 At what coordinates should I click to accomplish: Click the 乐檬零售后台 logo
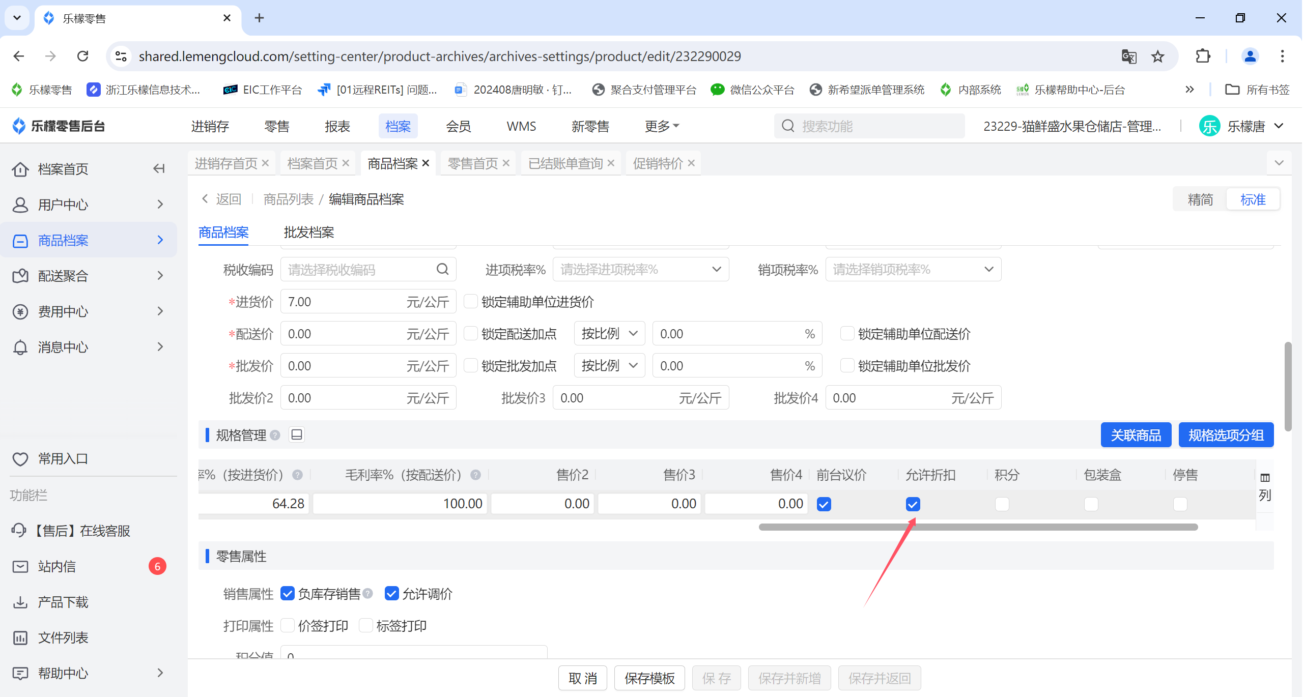(x=59, y=126)
